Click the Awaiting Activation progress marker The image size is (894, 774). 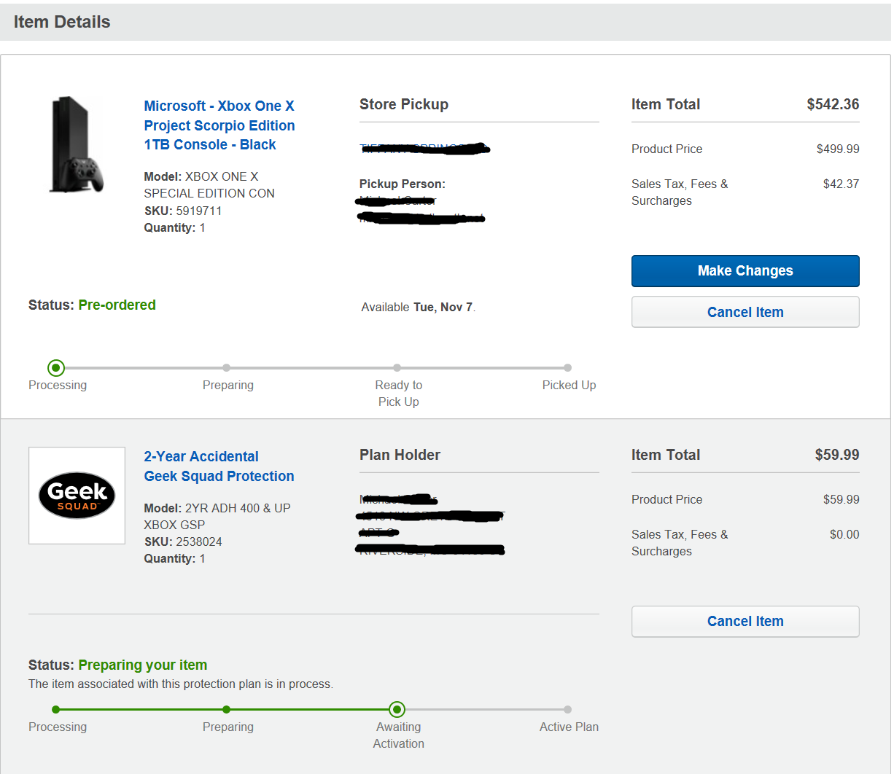[397, 709]
